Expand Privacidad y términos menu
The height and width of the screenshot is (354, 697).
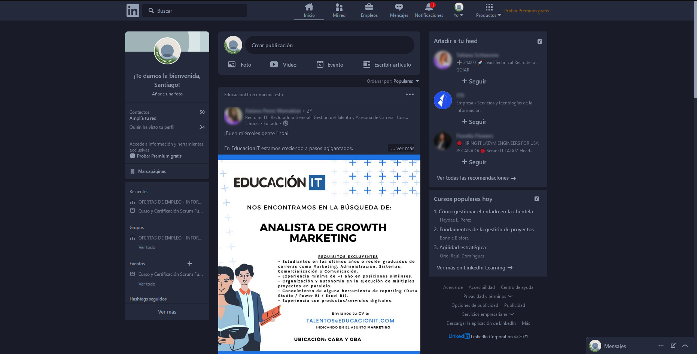(488, 296)
